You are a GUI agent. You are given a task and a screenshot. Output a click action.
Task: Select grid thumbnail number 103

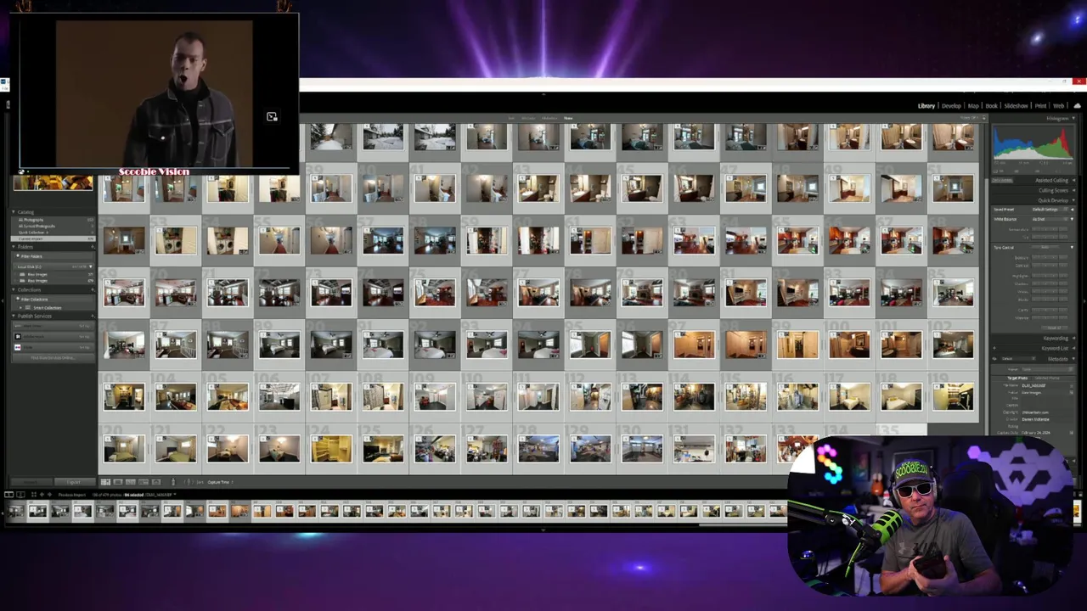124,396
